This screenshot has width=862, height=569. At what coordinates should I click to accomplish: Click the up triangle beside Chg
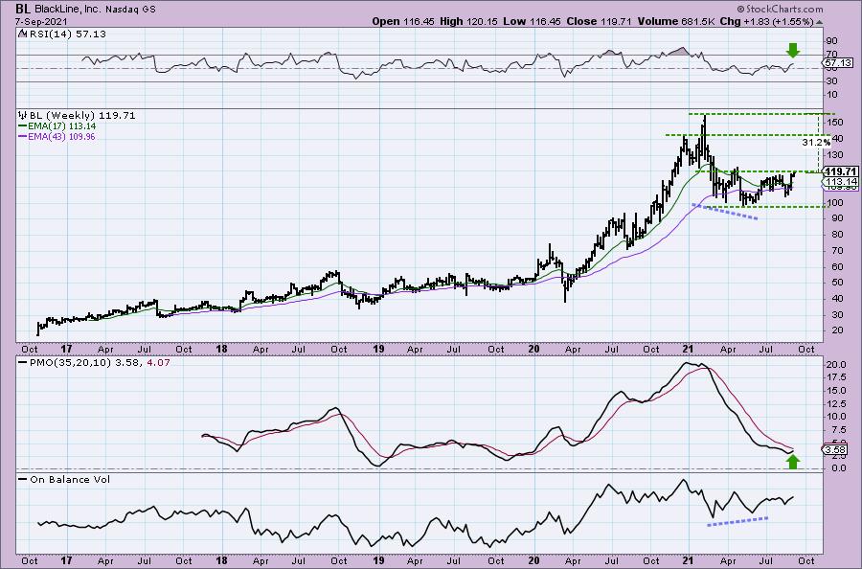point(819,22)
